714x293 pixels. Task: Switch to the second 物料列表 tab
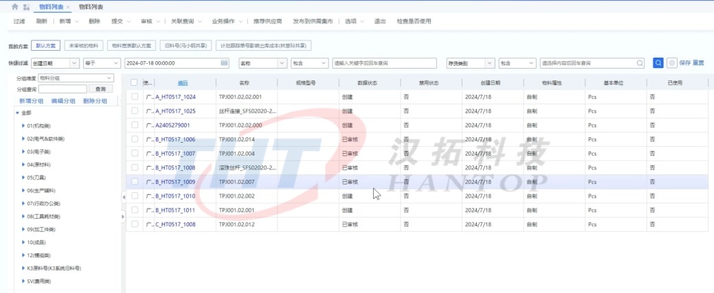(x=91, y=7)
